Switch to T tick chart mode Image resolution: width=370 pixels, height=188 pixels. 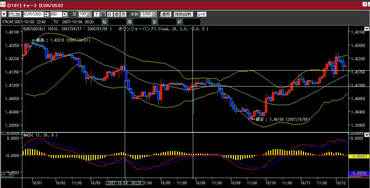96,14
